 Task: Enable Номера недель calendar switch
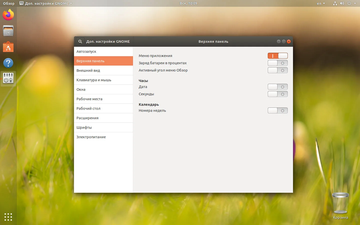(x=277, y=110)
